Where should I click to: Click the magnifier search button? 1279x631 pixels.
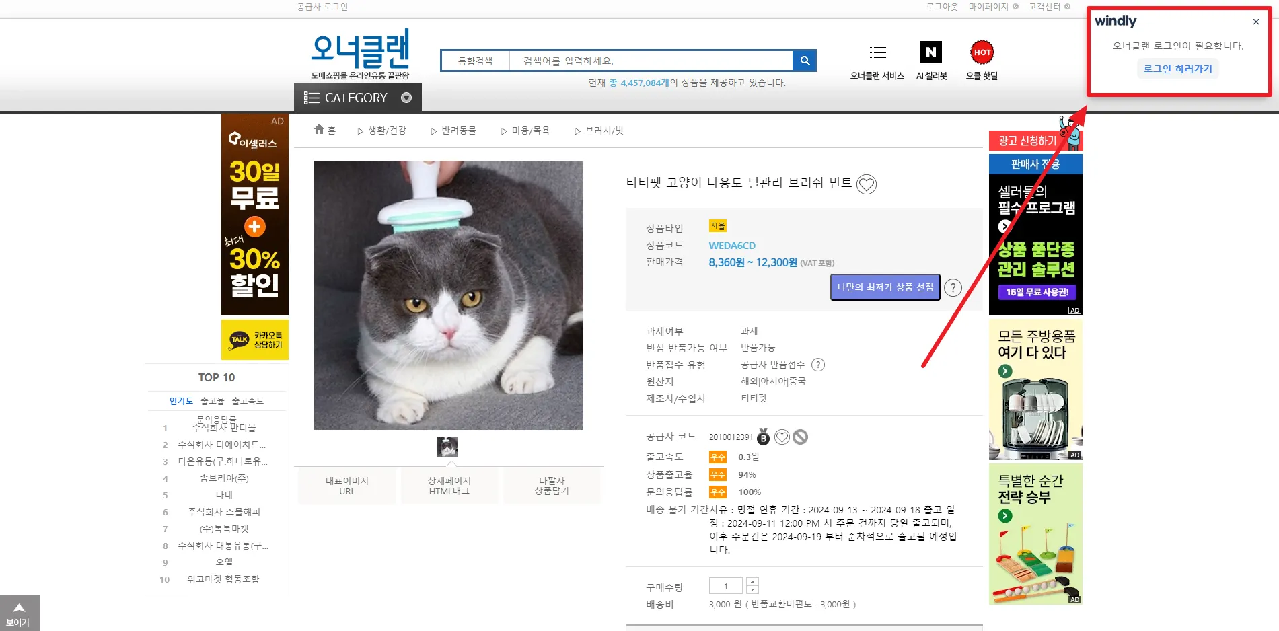[x=805, y=61]
